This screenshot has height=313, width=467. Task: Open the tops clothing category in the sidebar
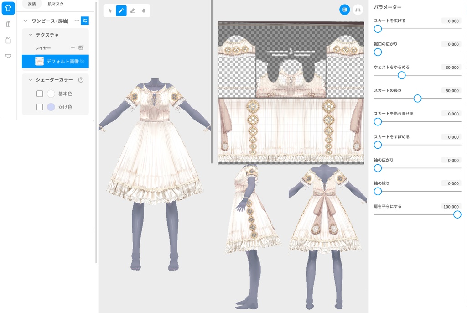click(x=8, y=8)
